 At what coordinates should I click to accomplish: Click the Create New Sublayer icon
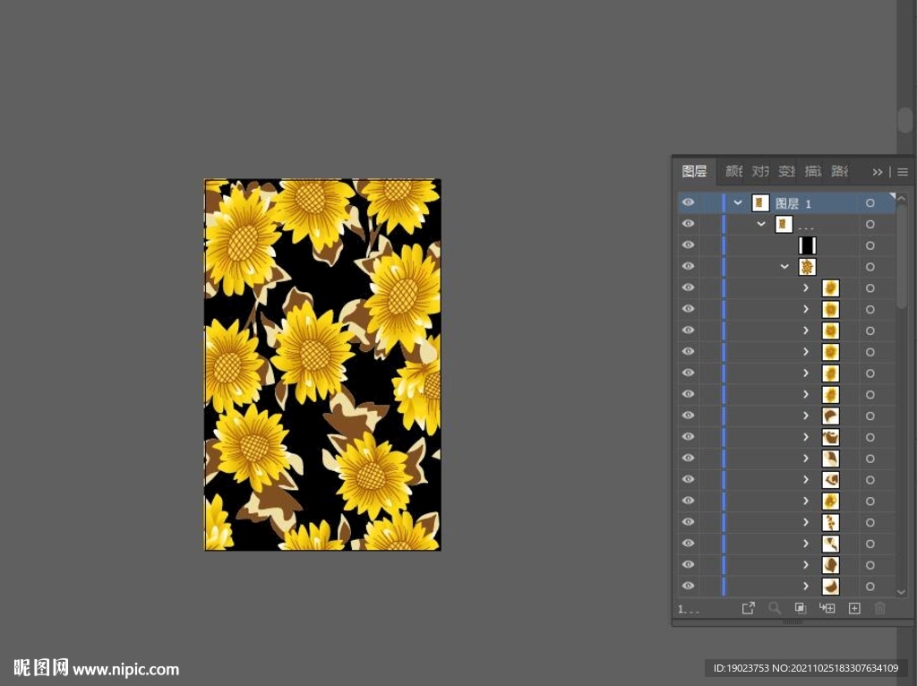(827, 608)
